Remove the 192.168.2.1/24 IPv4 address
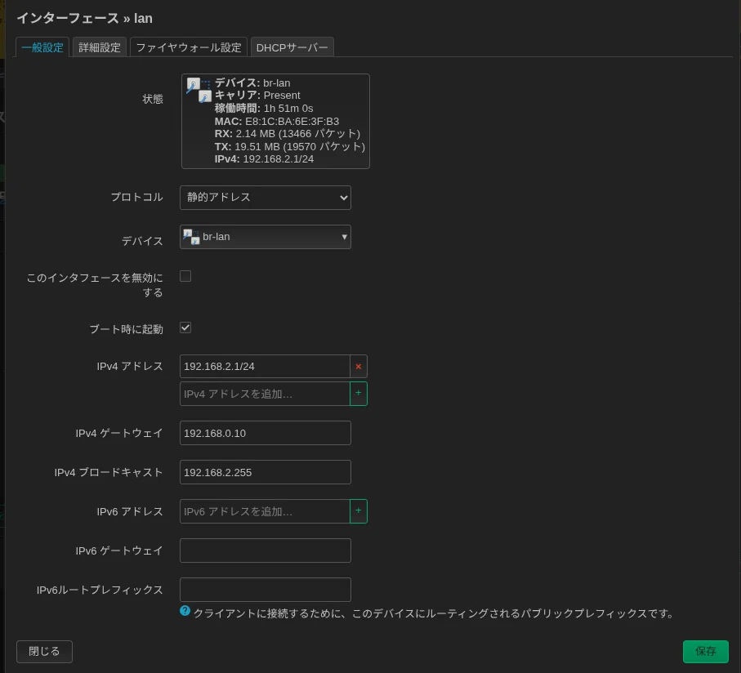This screenshot has width=741, height=673. click(x=358, y=367)
